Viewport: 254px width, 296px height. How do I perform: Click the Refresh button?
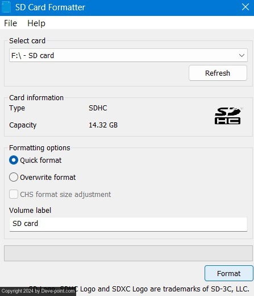click(x=218, y=73)
